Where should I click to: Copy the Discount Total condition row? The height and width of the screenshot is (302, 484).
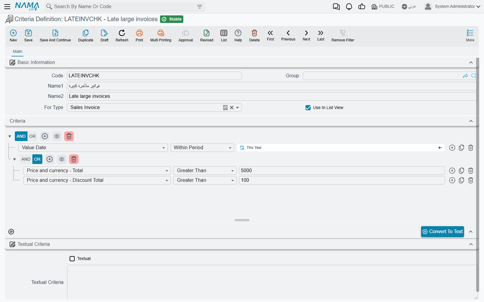461,180
